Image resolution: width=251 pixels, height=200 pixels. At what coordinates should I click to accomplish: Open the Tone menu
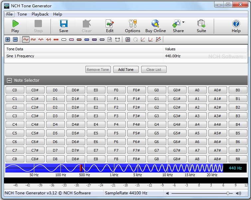[22, 14]
